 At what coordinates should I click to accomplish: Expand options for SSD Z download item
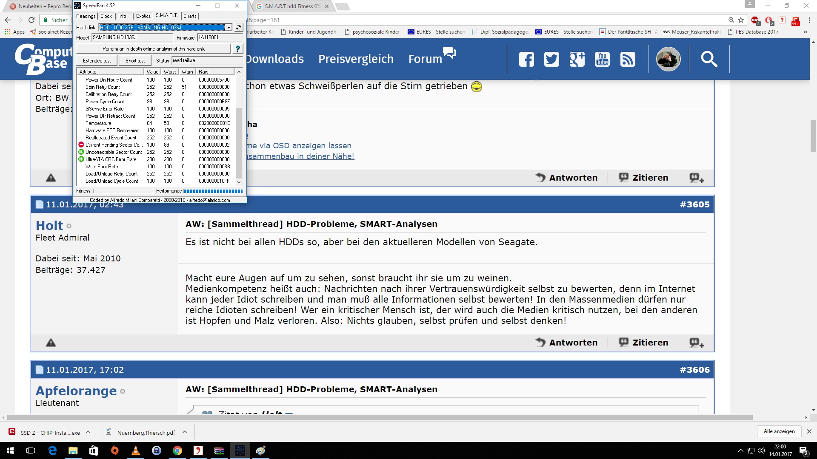tap(88, 432)
